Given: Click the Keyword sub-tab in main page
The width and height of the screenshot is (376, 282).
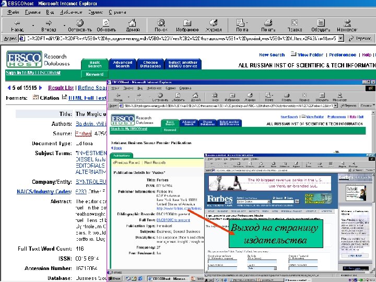Looking at the screenshot, I should [x=95, y=74].
